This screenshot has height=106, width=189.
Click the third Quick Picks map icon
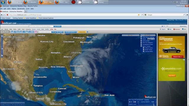pyautogui.click(x=18, y=32)
